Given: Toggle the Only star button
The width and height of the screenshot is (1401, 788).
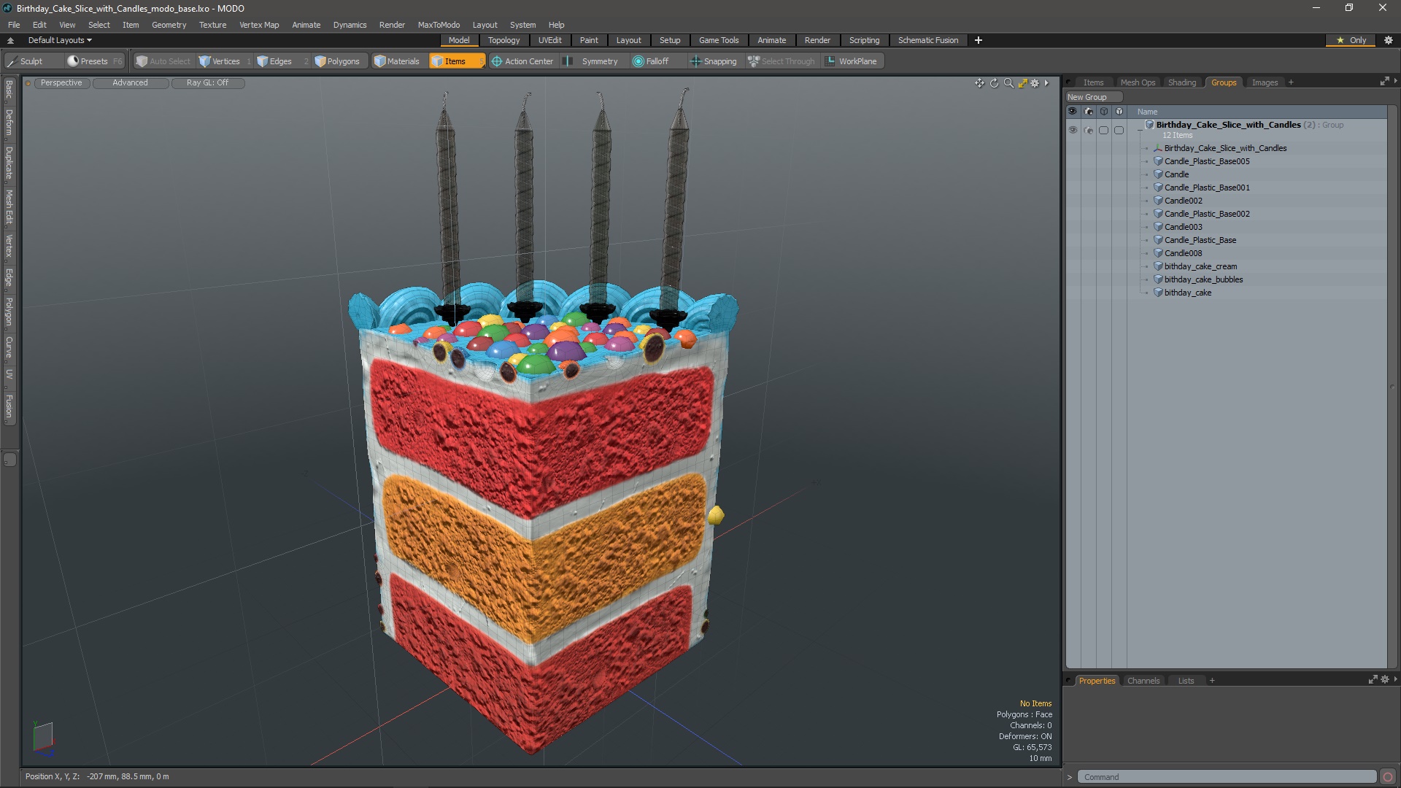Looking at the screenshot, I should (x=1351, y=40).
